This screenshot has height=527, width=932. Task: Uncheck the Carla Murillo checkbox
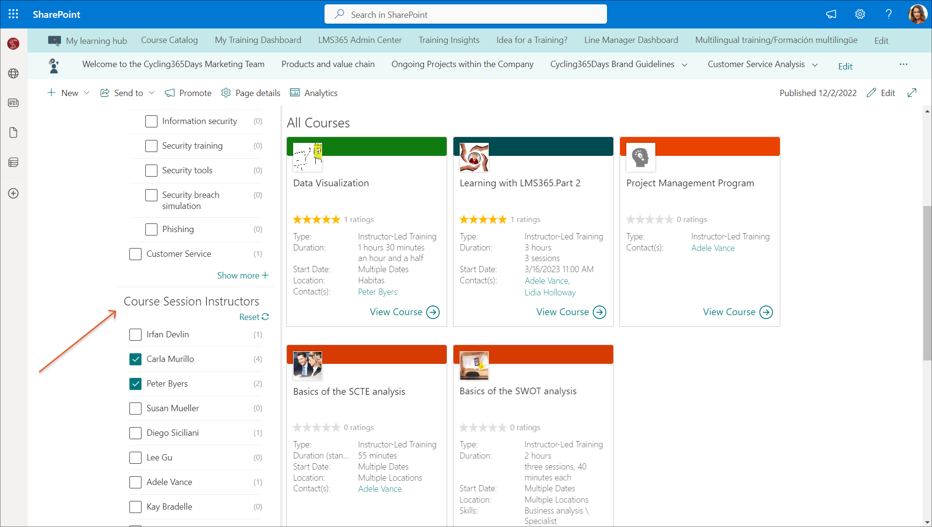coord(135,359)
